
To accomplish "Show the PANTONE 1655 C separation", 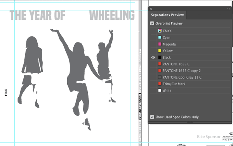I will click(x=153, y=64).
